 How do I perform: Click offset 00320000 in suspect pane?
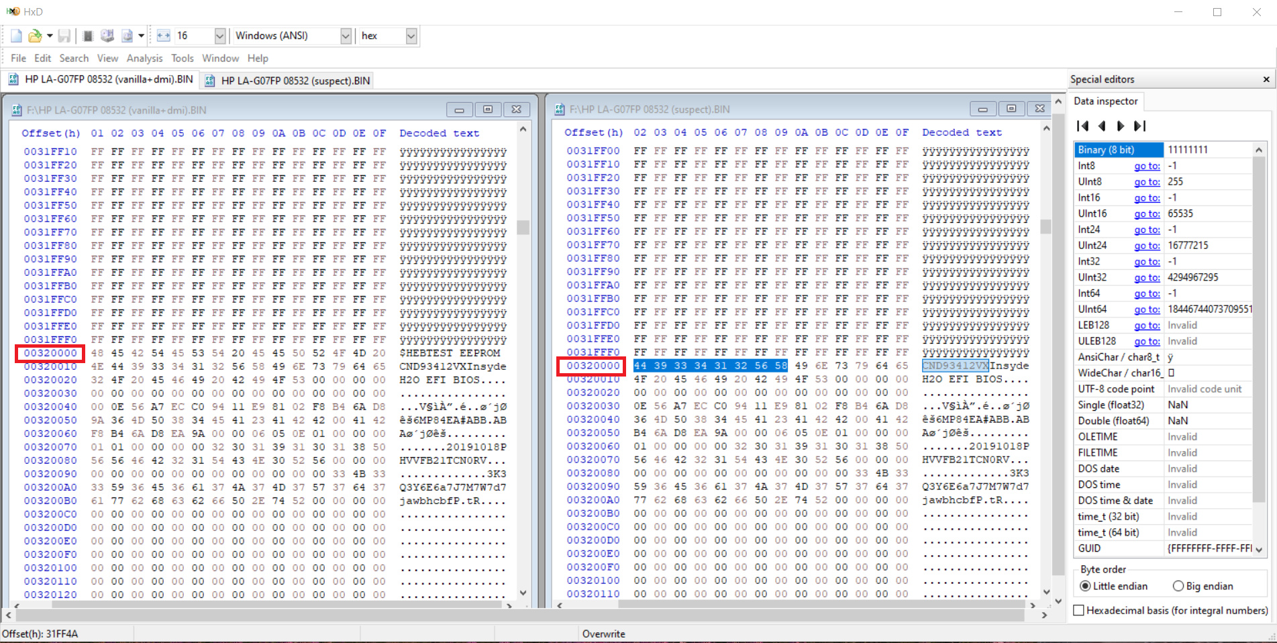click(x=593, y=366)
